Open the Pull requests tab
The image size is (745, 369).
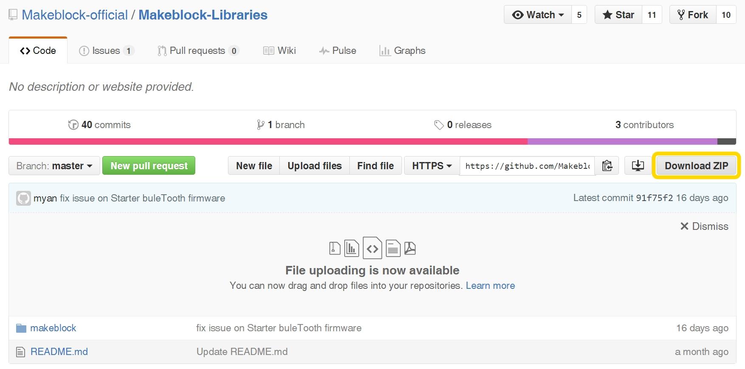198,51
